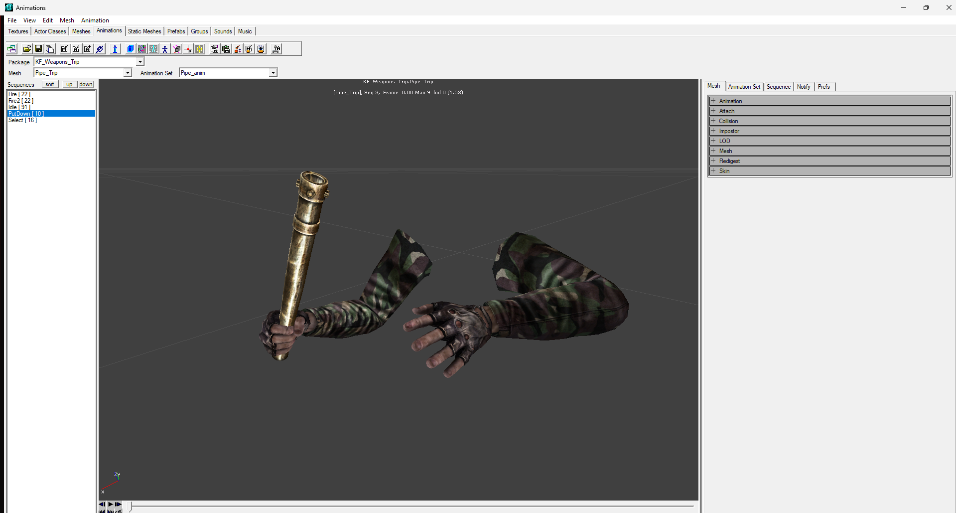Click the stamp 'A' rightmost toolbar icon

tap(276, 49)
